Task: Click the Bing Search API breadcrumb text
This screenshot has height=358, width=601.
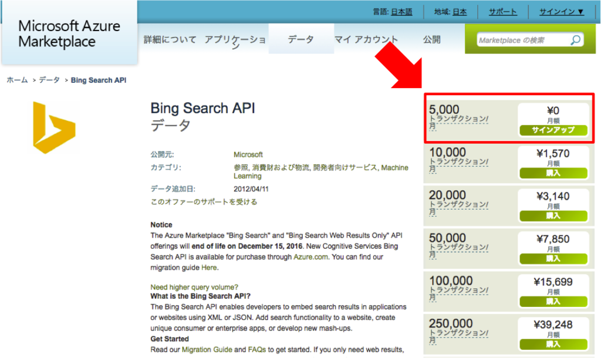Action: click(x=99, y=80)
